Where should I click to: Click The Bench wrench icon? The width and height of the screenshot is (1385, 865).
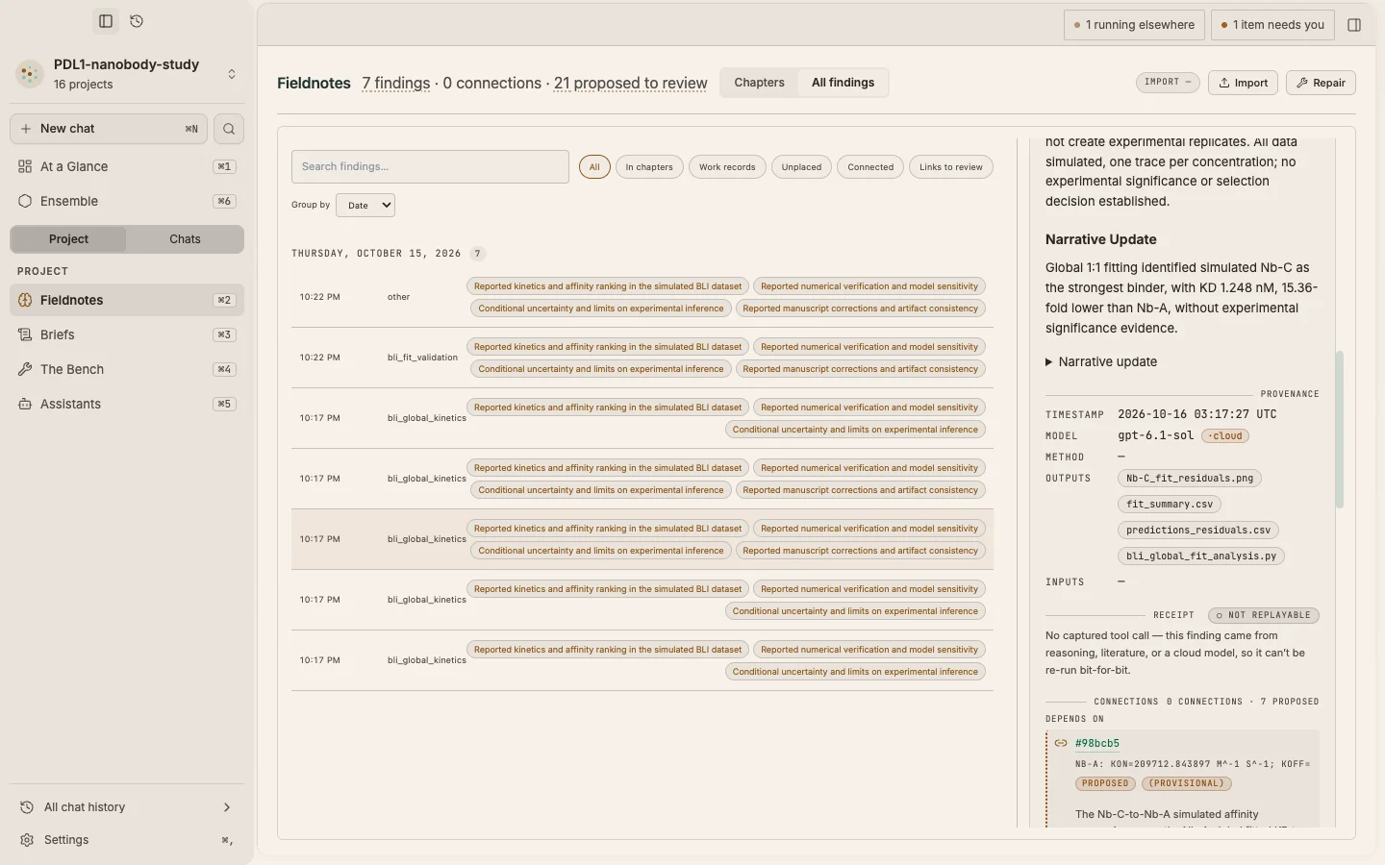coord(25,369)
